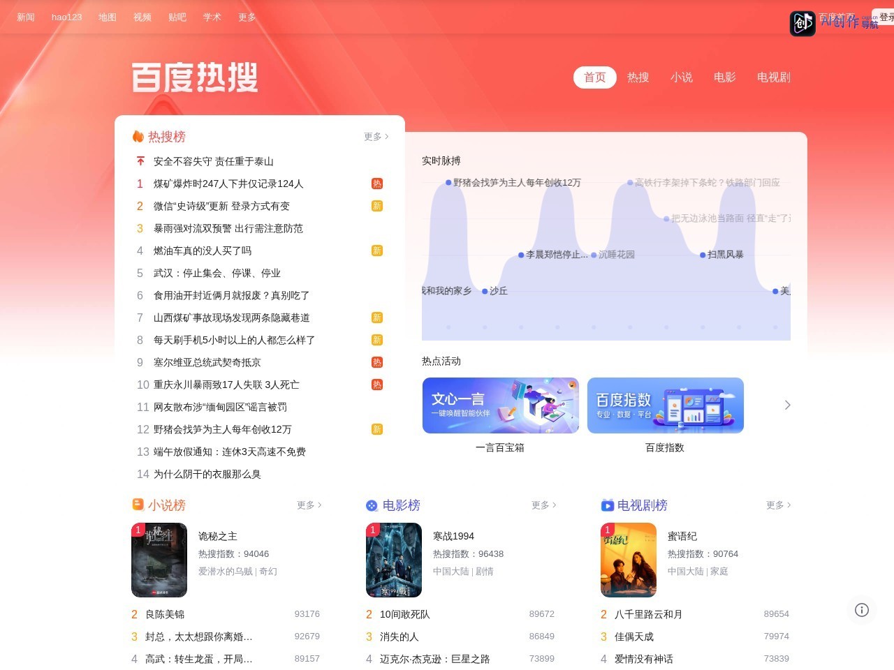Click the flame icon beside 热搜榜
Image resolution: width=894 pixels, height=670 pixels.
(x=138, y=136)
